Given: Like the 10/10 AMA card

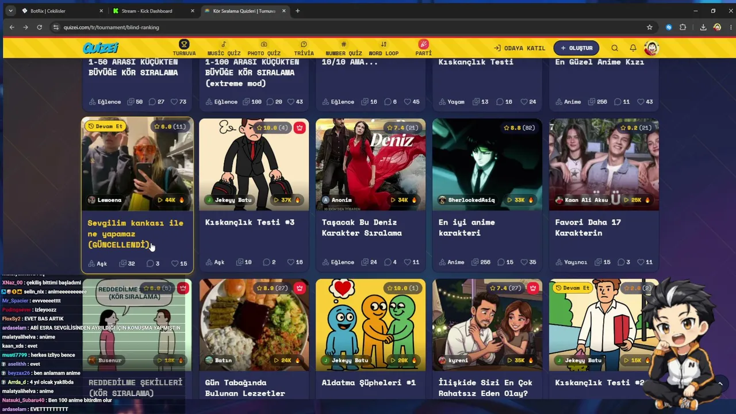Looking at the screenshot, I should [x=408, y=102].
